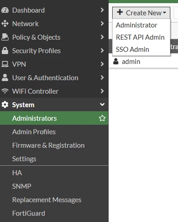Click the Network arrows icon
This screenshot has height=222, width=178.
(x=5, y=24)
